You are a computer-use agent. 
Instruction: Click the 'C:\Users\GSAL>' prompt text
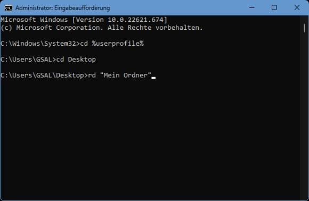(x=28, y=60)
